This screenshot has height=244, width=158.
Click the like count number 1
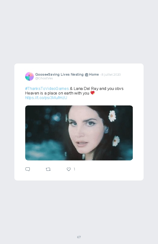point(74,169)
